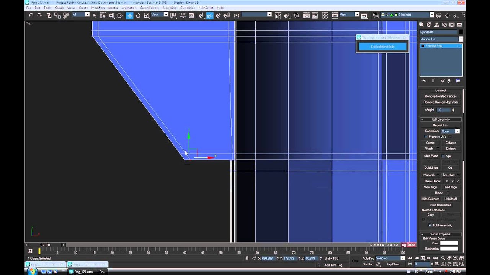The height and width of the screenshot is (275, 490).
Task: Activate Select and Scale tool
Action: [x=146, y=15]
